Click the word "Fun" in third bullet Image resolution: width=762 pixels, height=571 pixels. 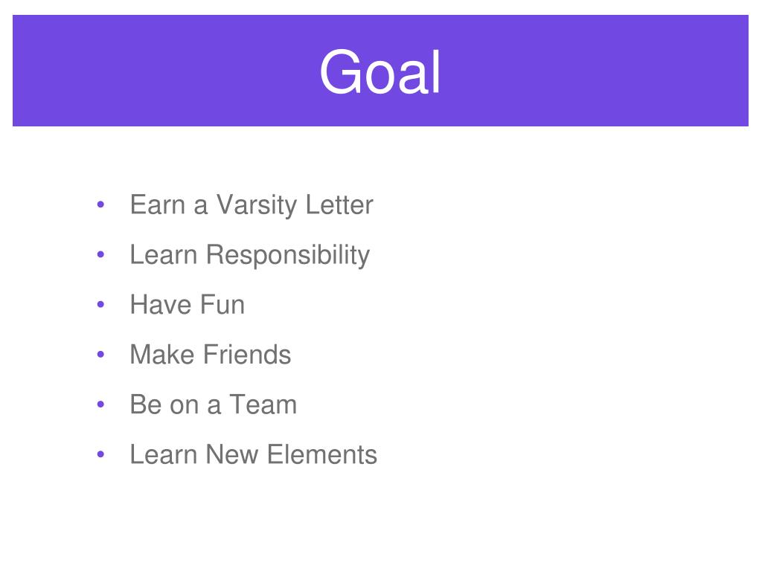tap(222, 304)
